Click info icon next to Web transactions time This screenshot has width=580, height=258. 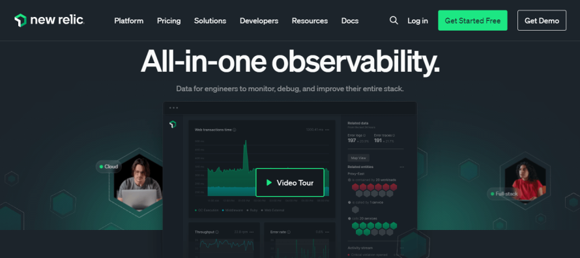pos(235,130)
